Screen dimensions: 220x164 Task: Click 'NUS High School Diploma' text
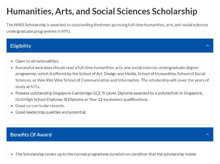(x=39, y=99)
